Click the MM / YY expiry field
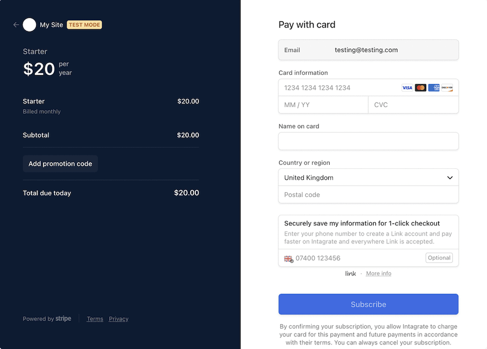Image resolution: width=487 pixels, height=349 pixels. 323,105
